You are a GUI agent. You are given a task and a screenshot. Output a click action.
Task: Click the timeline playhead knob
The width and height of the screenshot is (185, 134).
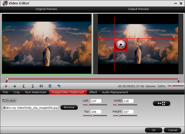point(7,79)
